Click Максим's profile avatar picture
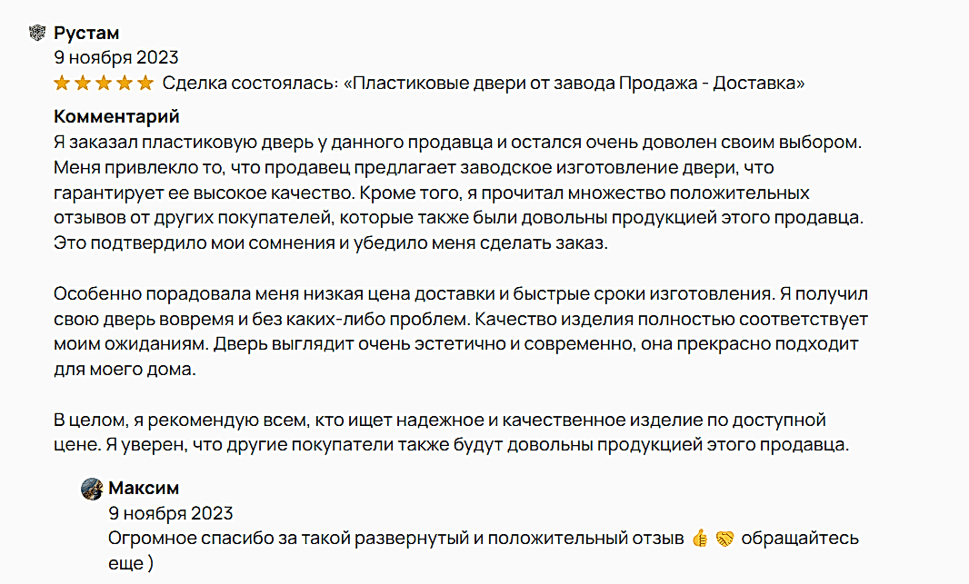The image size is (969, 584). click(x=92, y=489)
